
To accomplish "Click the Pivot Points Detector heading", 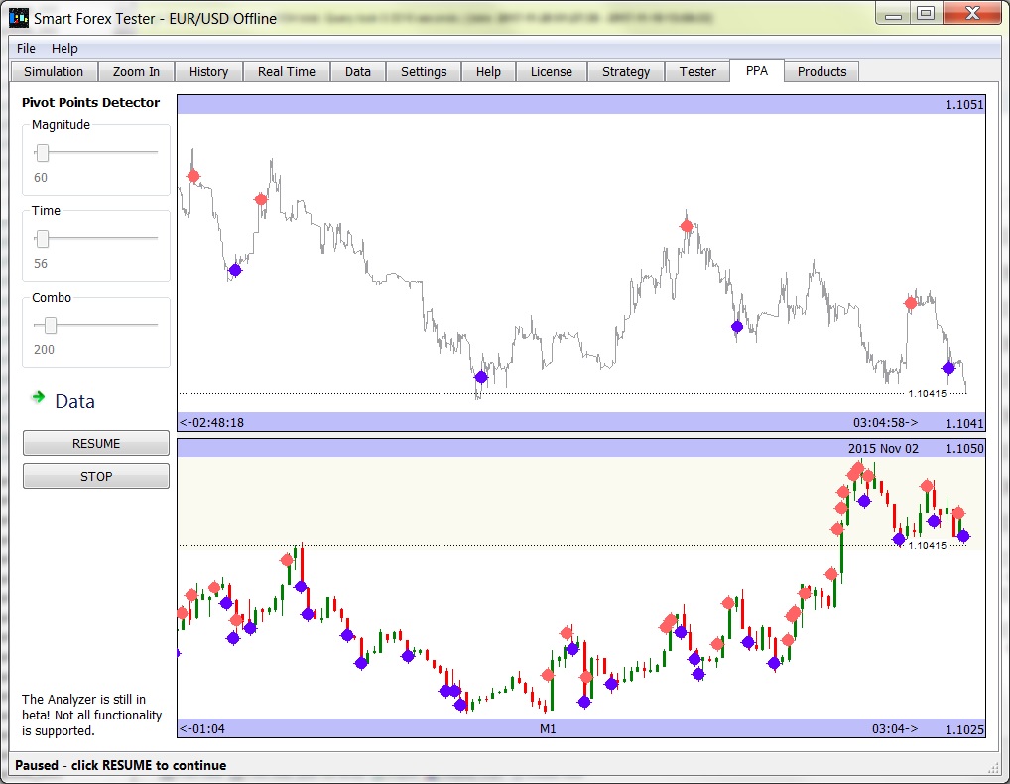I will (91, 102).
